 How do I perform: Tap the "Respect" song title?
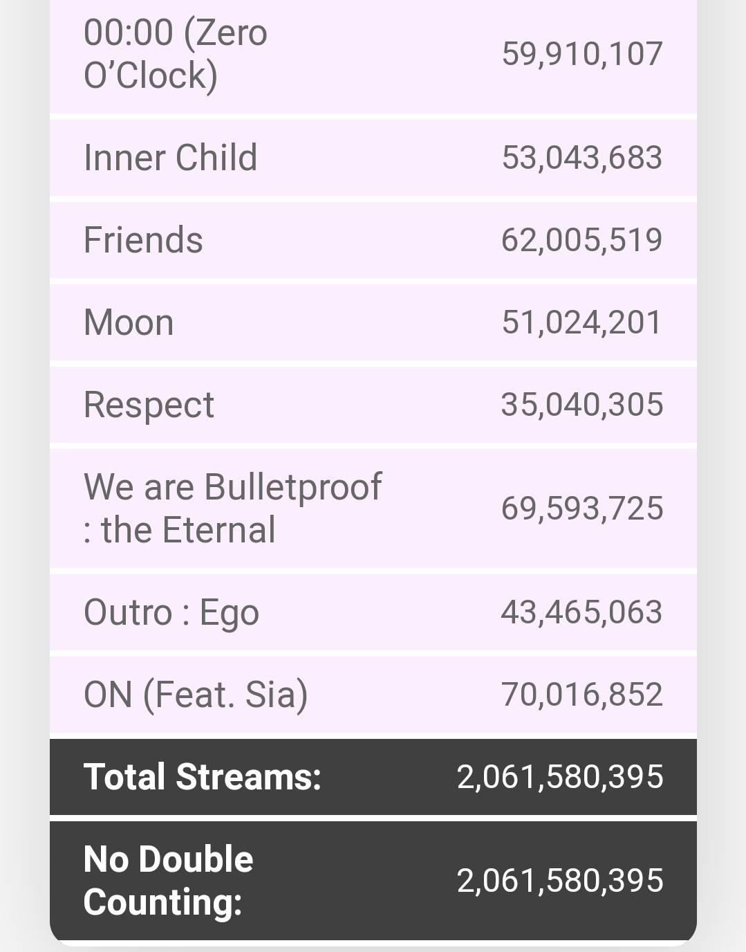(149, 405)
